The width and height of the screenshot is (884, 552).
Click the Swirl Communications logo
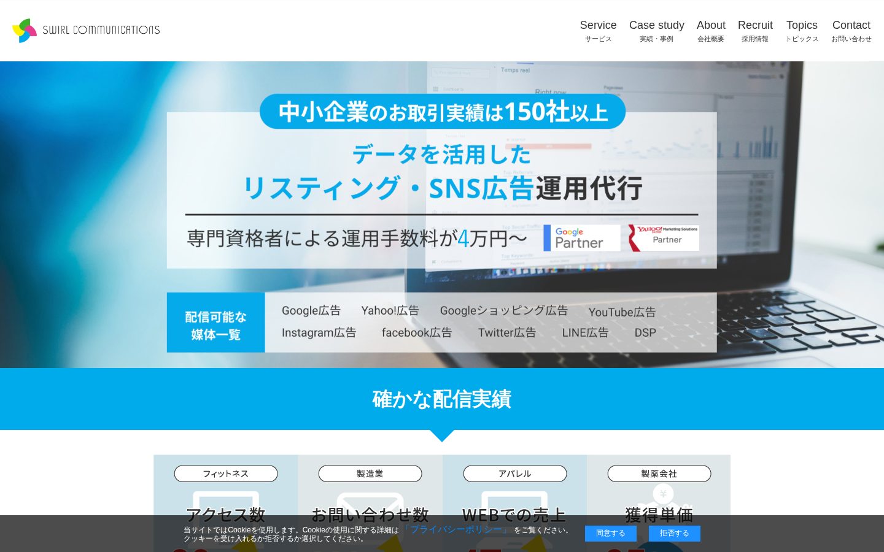[86, 30]
